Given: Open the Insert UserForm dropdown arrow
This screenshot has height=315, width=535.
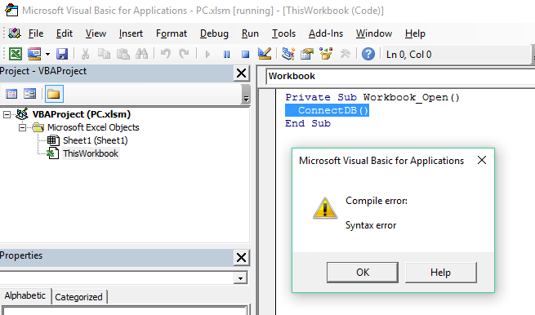Looking at the screenshot, I should pos(47,54).
